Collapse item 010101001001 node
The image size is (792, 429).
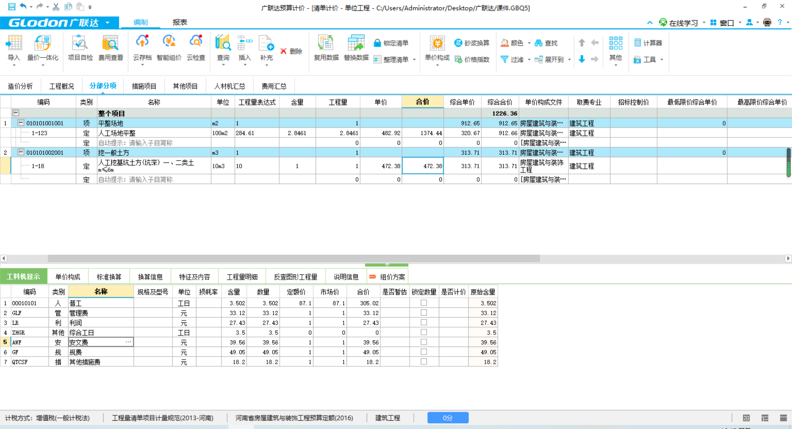coord(21,123)
